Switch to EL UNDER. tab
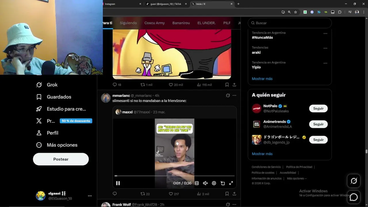The height and width of the screenshot is (207, 368). 206,23
